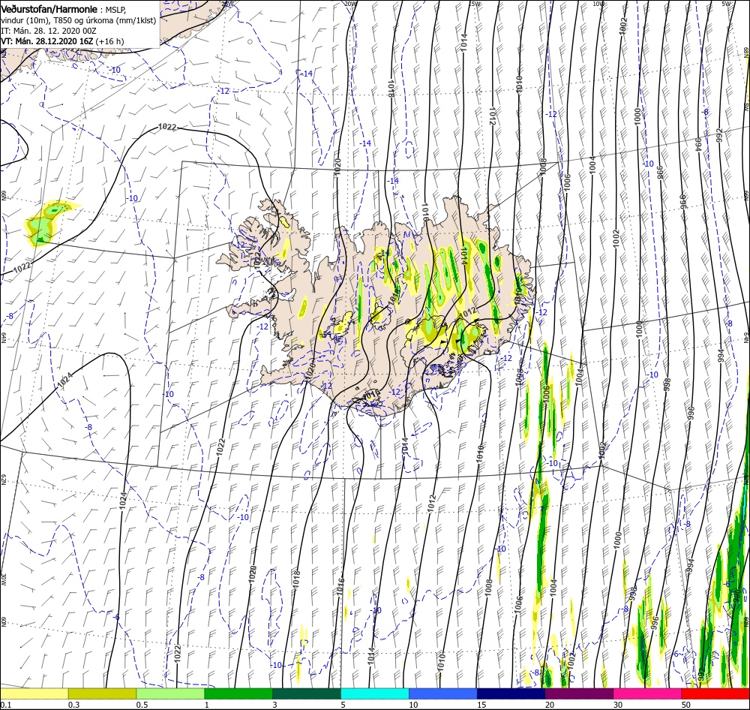The height and width of the screenshot is (710, 750).
Task: Click the 30 mm pink legend swatch
Action: point(647,693)
